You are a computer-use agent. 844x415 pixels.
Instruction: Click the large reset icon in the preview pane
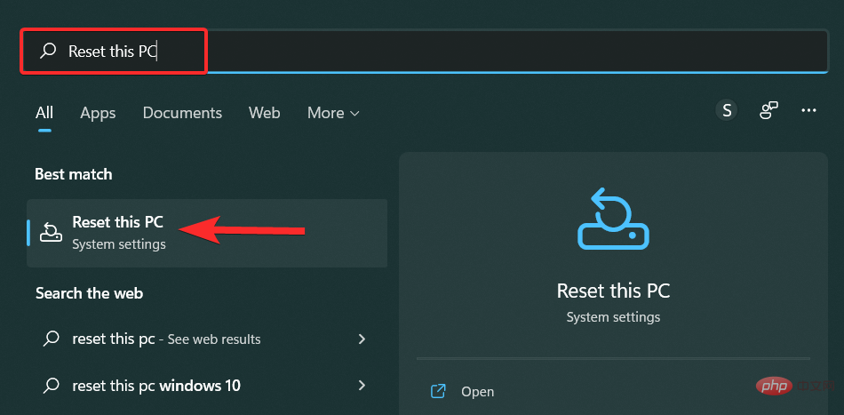[613, 219]
